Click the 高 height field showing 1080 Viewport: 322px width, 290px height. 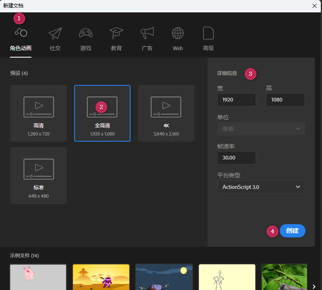click(286, 100)
